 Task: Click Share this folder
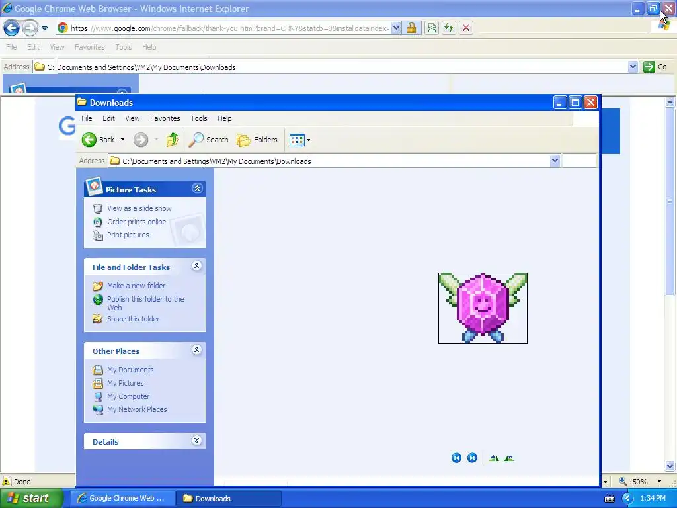click(133, 319)
